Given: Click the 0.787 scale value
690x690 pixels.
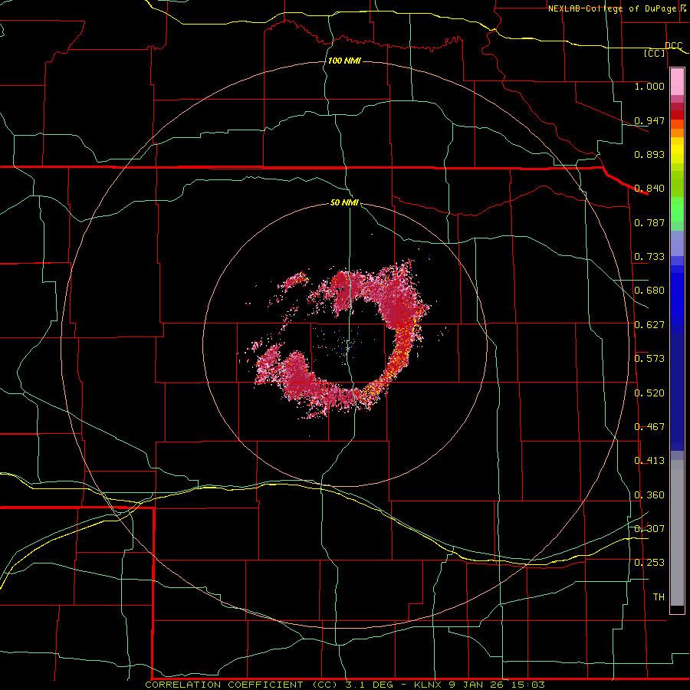Looking at the screenshot, I should click(649, 222).
